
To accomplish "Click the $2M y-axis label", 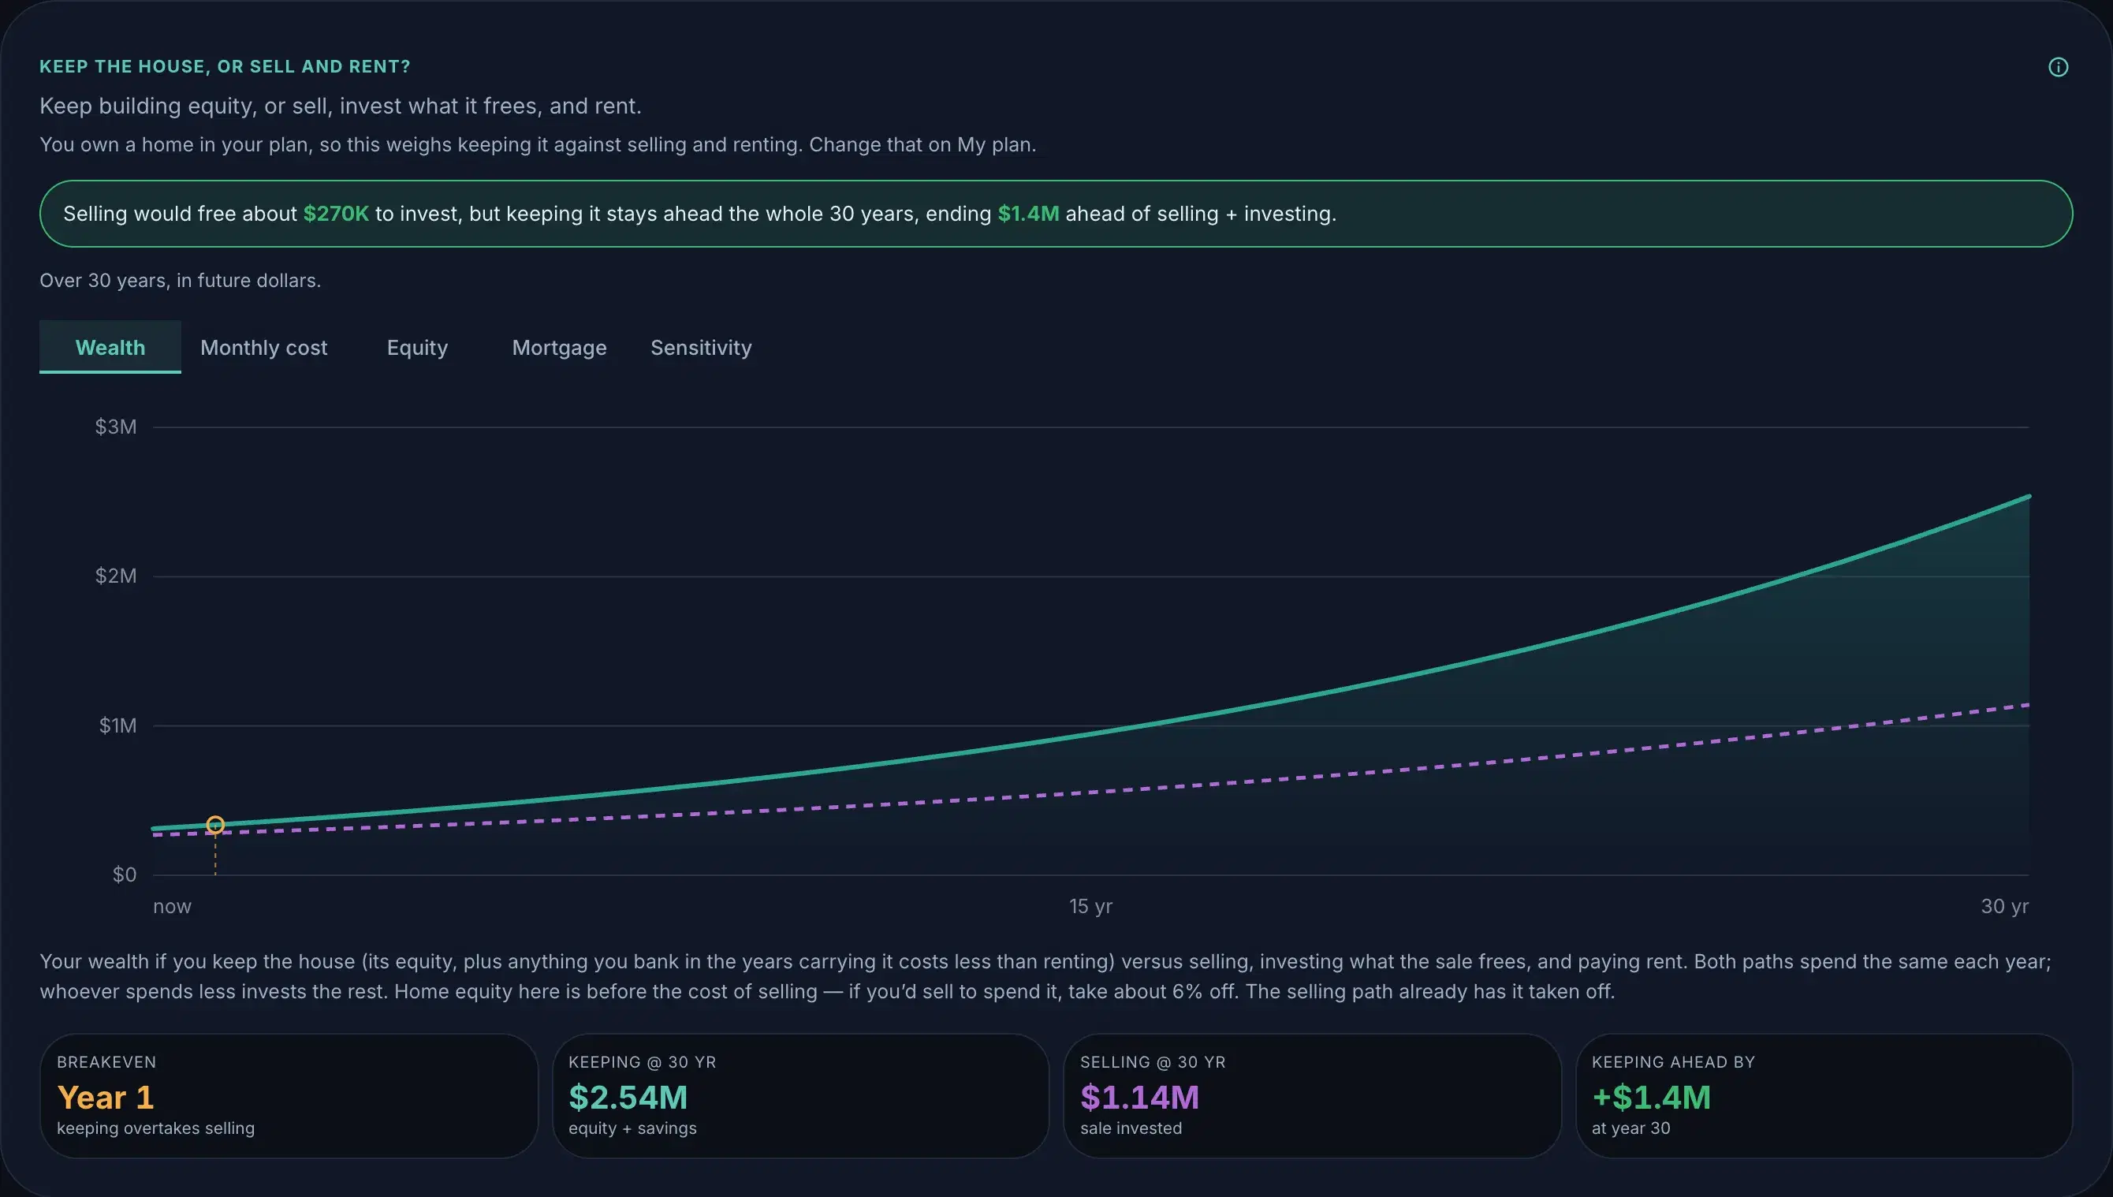I will [116, 576].
